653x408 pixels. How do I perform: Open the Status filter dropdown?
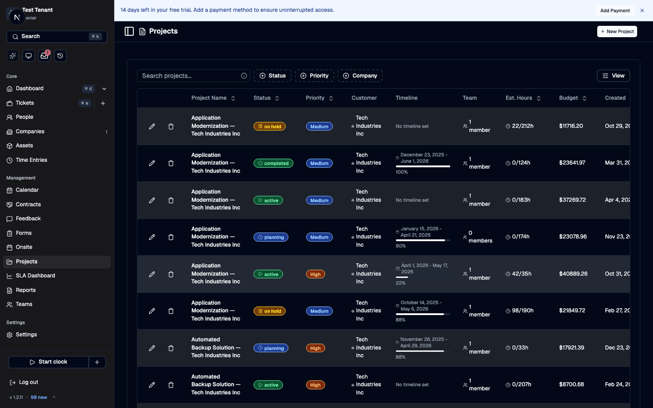[x=273, y=76]
